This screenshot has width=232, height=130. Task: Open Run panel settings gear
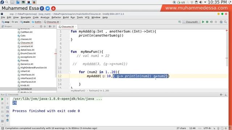(221, 95)
